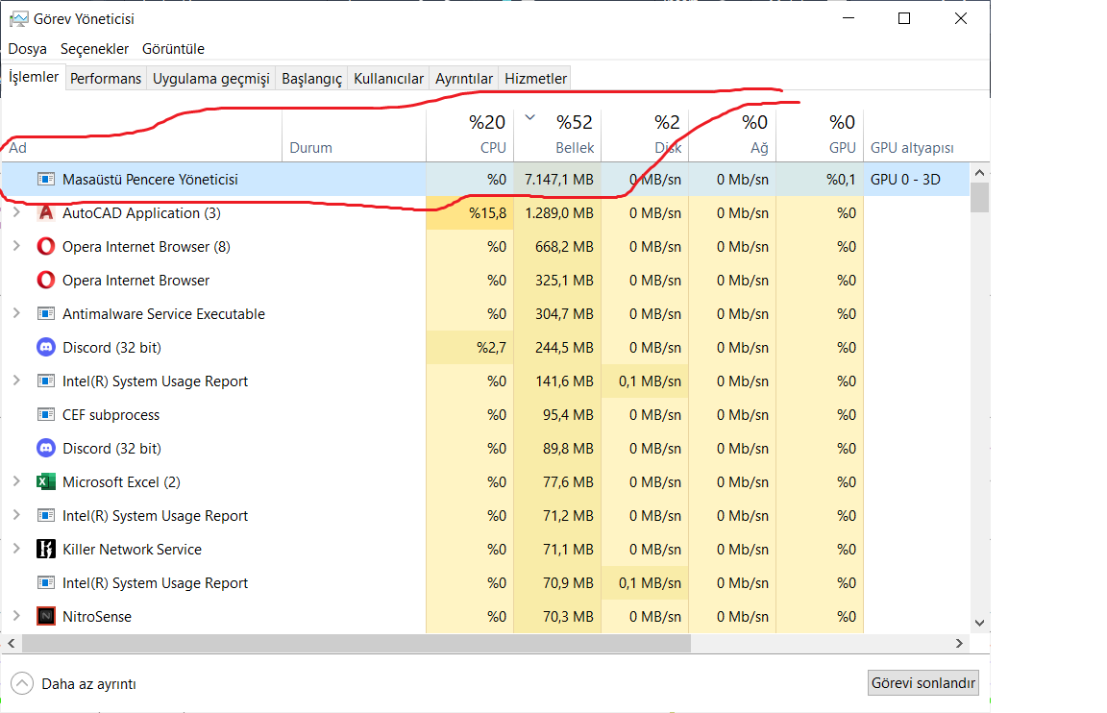Click the Discord icon using 244,5 MB
The width and height of the screenshot is (1107, 713).
coord(46,347)
